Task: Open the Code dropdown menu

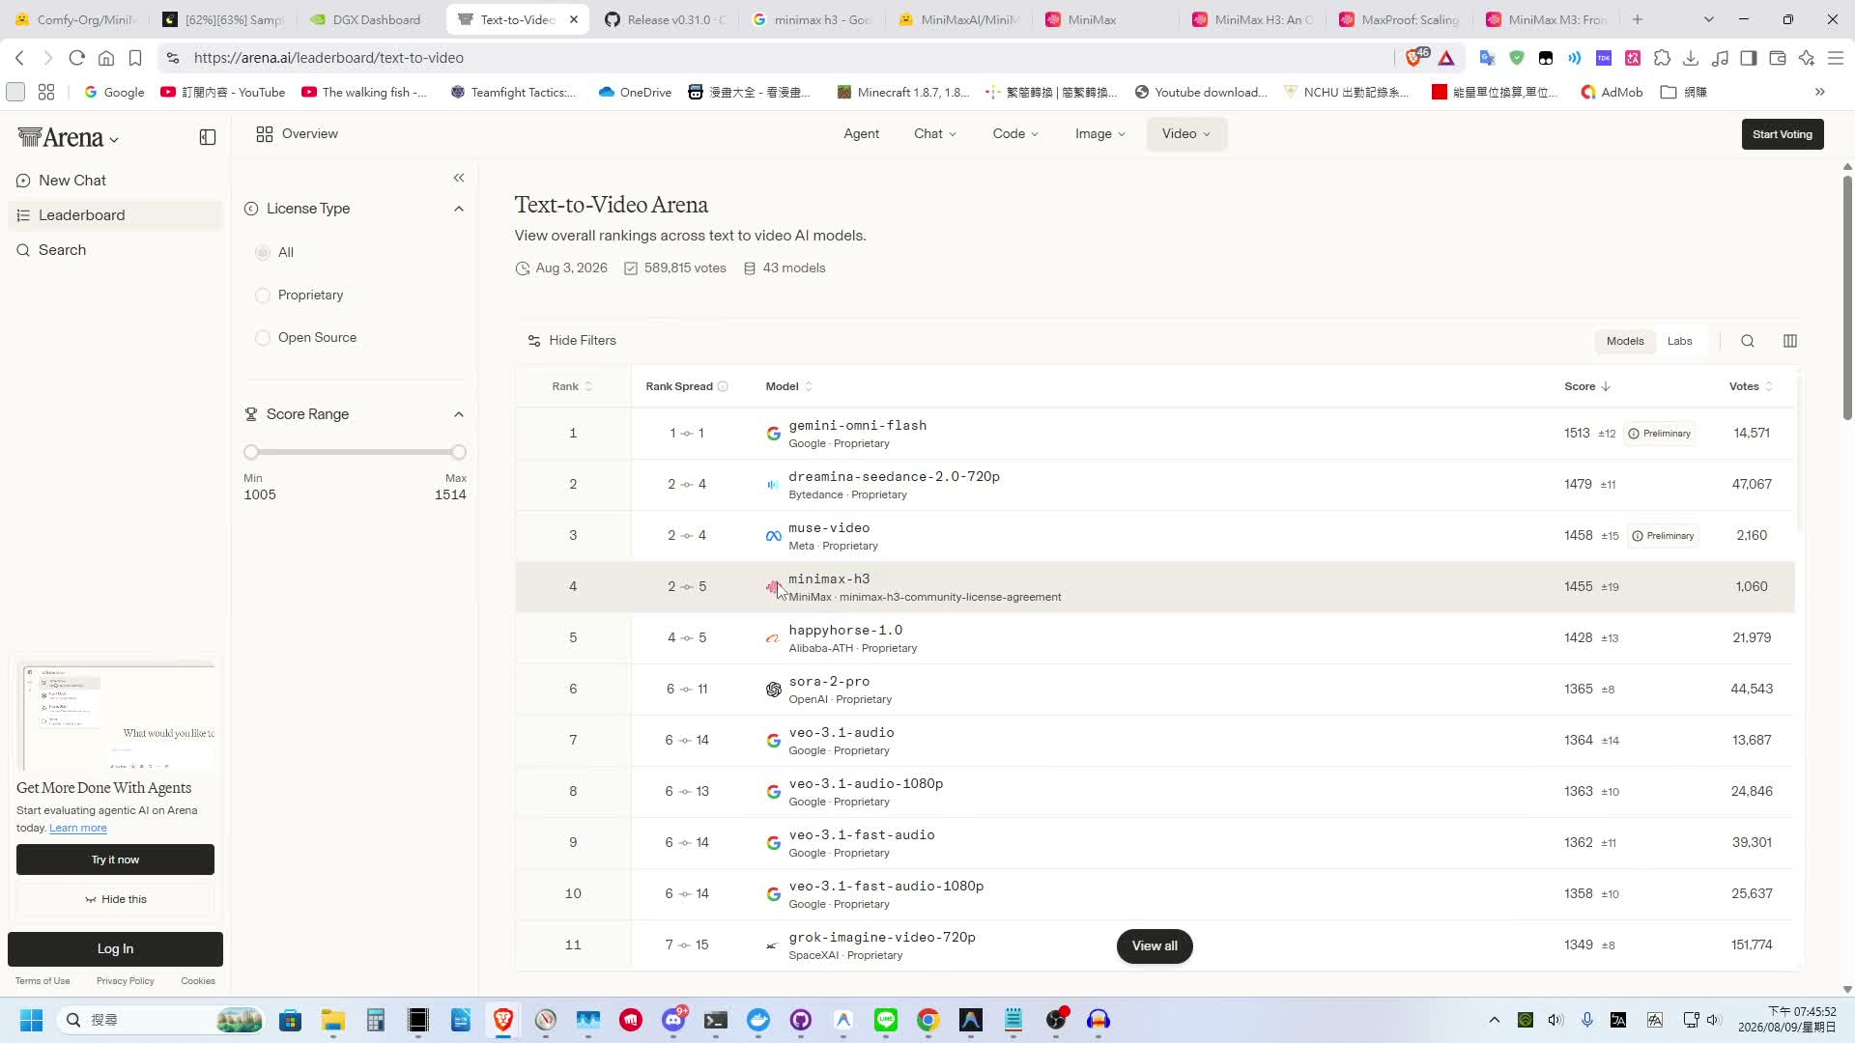Action: pos(1015,134)
